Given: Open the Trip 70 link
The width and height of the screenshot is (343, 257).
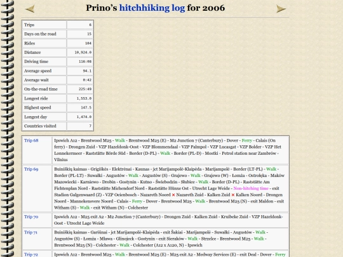Looking at the screenshot, I should (31, 217).
